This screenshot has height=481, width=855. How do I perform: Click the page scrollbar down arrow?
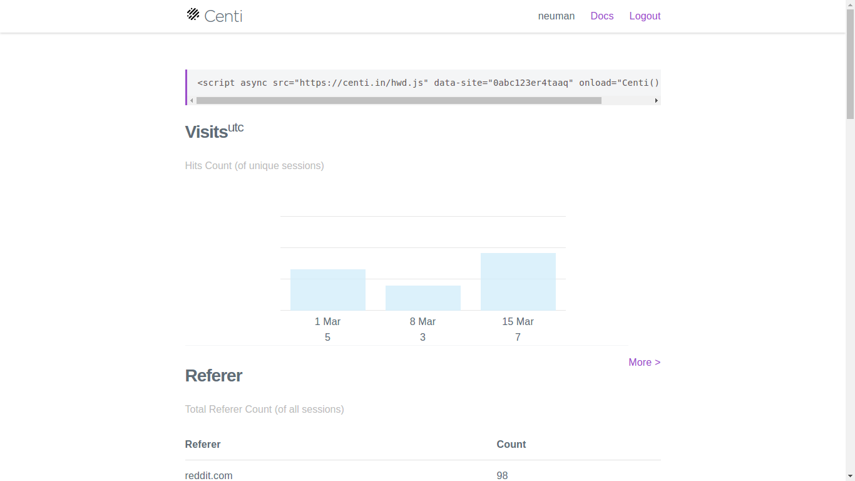(850, 476)
